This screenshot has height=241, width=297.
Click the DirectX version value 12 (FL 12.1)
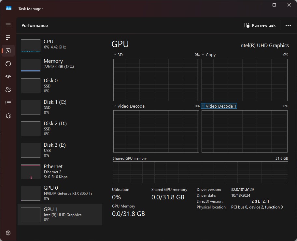(259, 201)
